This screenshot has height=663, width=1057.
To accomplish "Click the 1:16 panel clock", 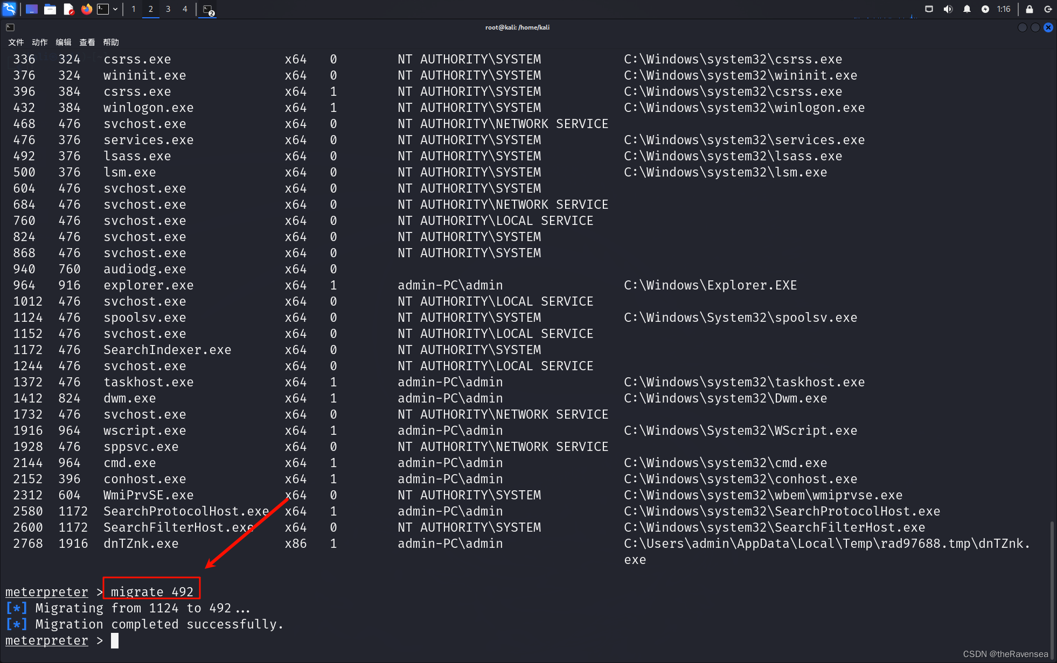I will coord(1004,9).
